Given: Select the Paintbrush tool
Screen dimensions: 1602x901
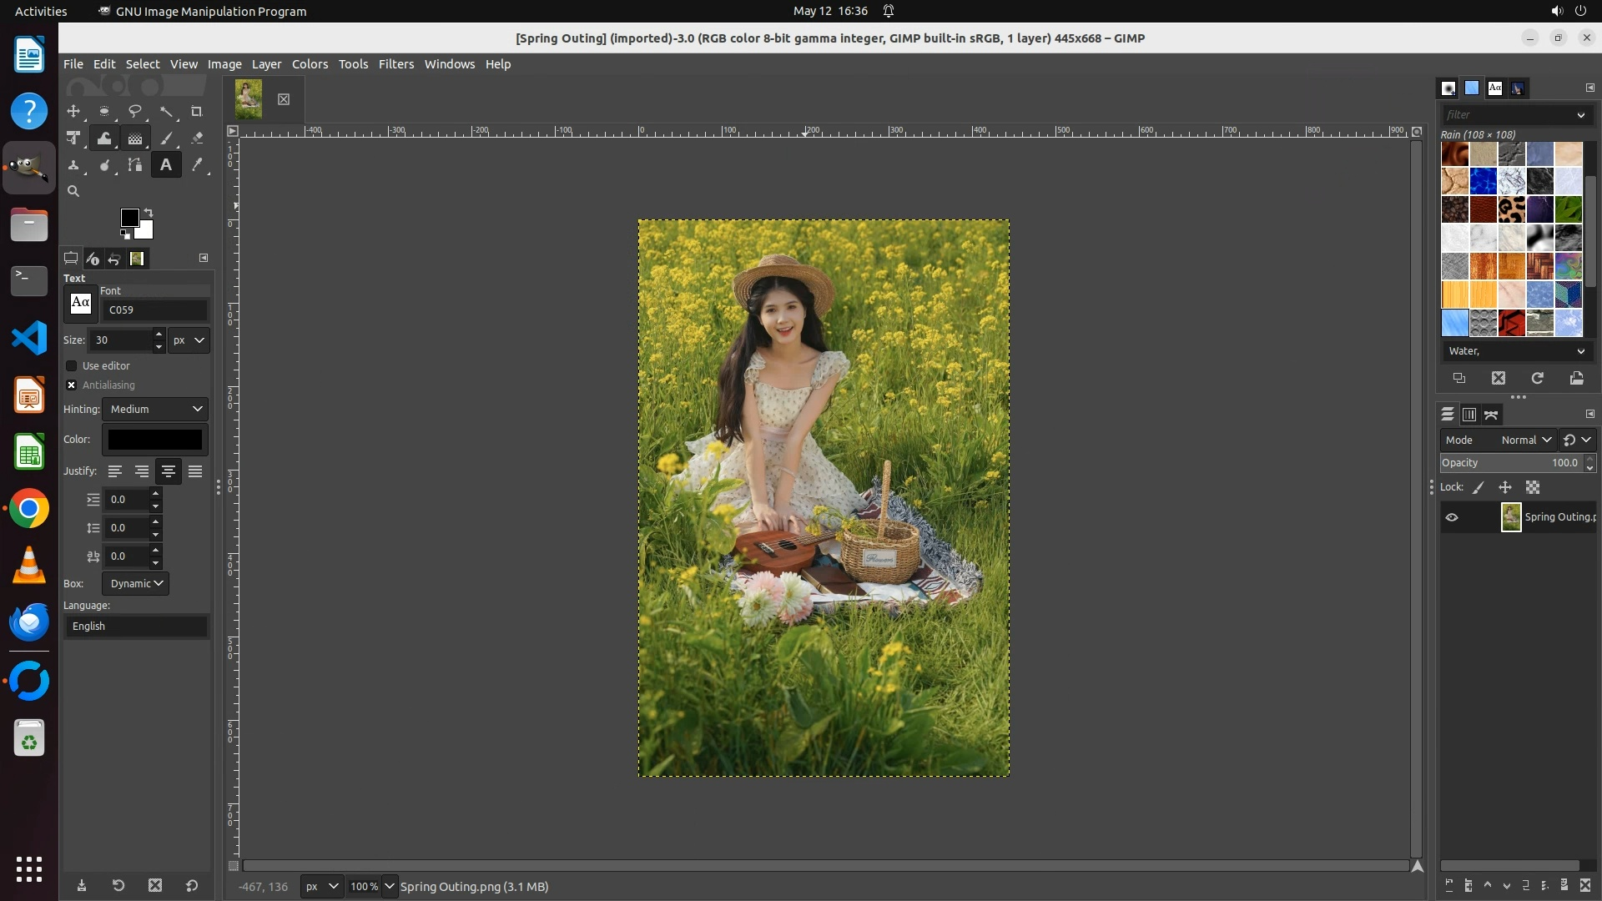Looking at the screenshot, I should pyautogui.click(x=166, y=138).
